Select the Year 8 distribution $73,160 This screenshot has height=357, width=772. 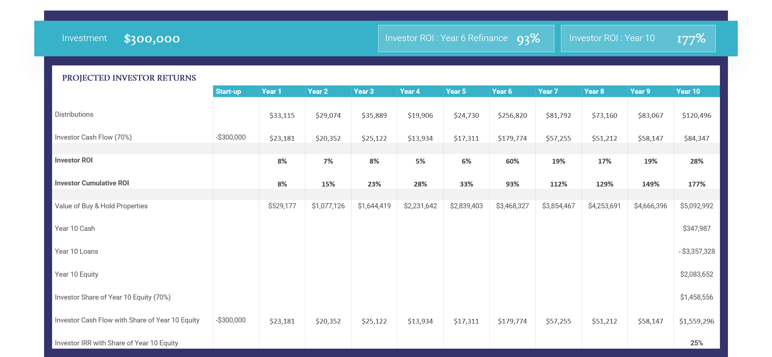click(x=604, y=116)
